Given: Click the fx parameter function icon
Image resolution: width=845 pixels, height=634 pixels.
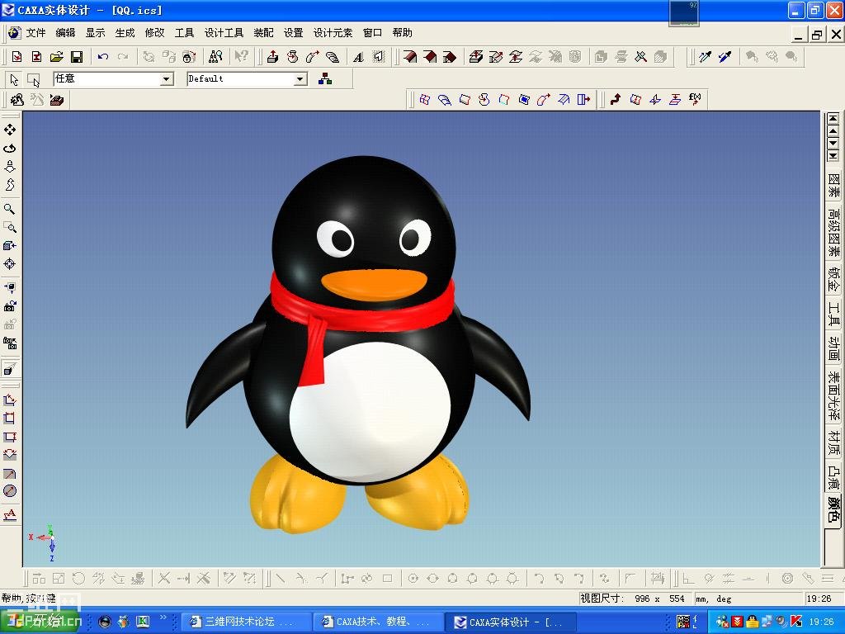Looking at the screenshot, I should pyautogui.click(x=695, y=99).
